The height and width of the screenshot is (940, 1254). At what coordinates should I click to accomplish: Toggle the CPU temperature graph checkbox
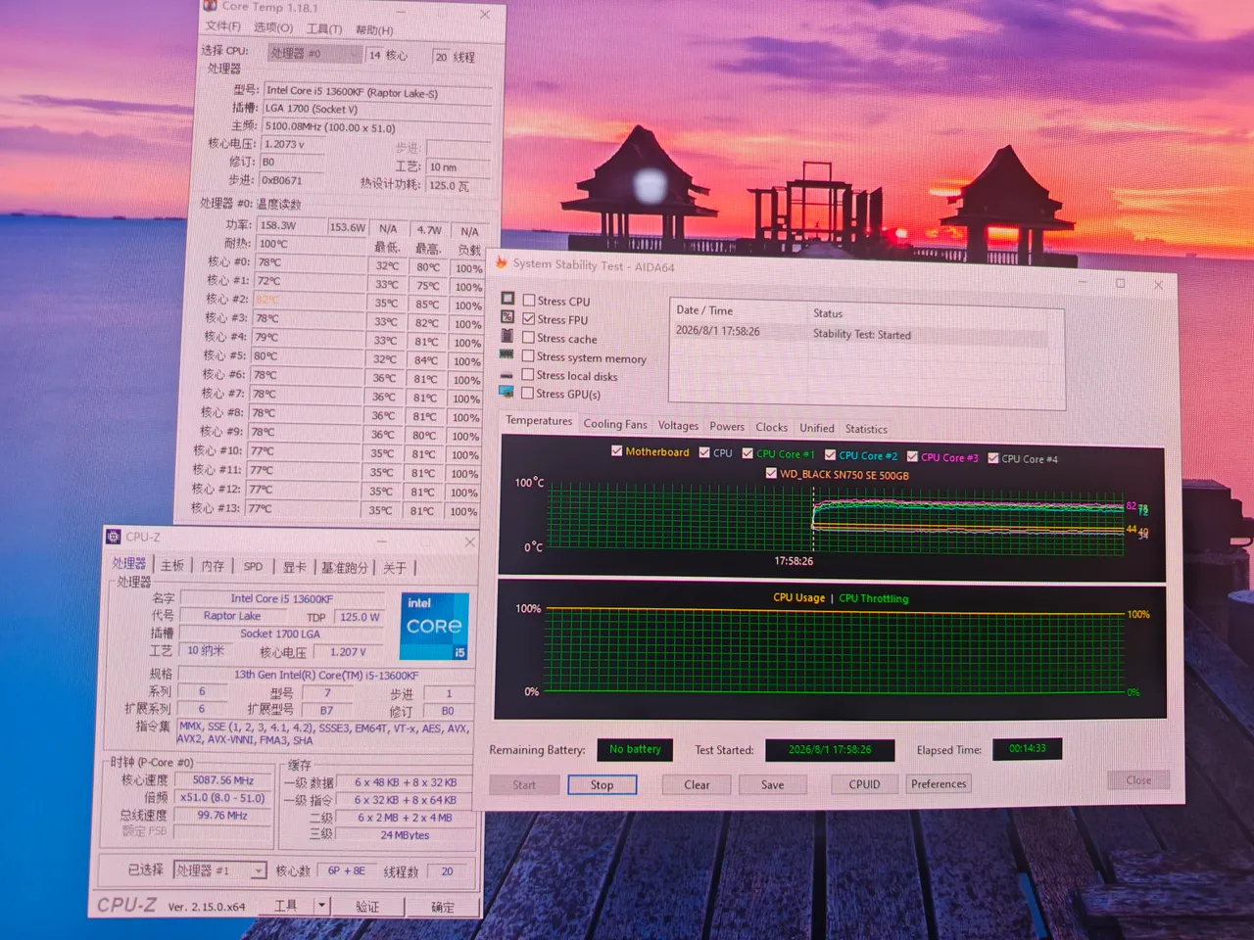tap(704, 452)
